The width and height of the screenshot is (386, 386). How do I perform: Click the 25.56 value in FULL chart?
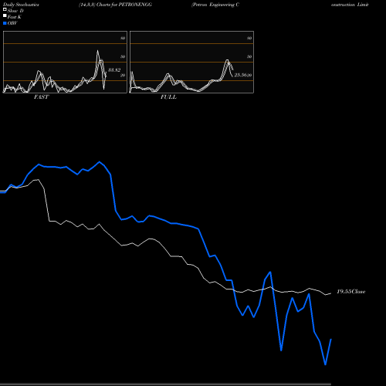click(240, 75)
